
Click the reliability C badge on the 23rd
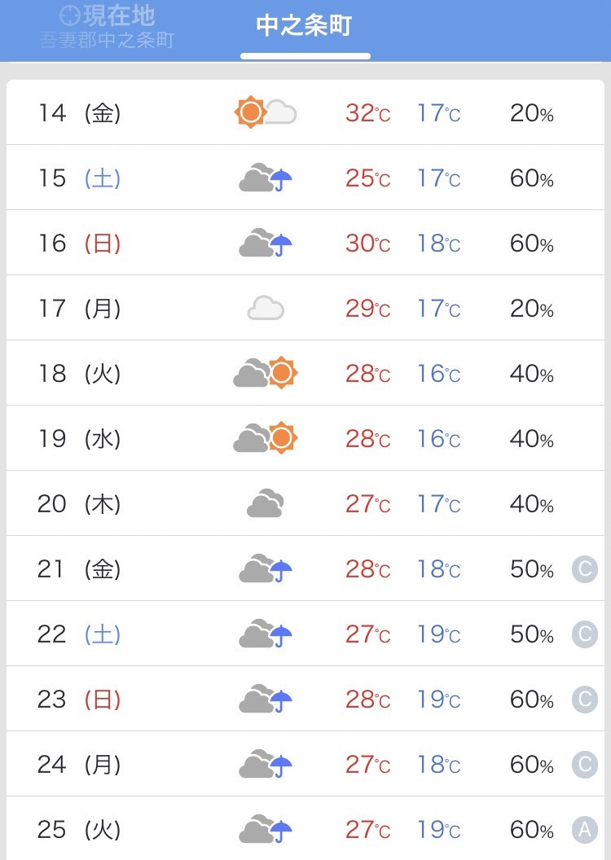click(x=585, y=700)
